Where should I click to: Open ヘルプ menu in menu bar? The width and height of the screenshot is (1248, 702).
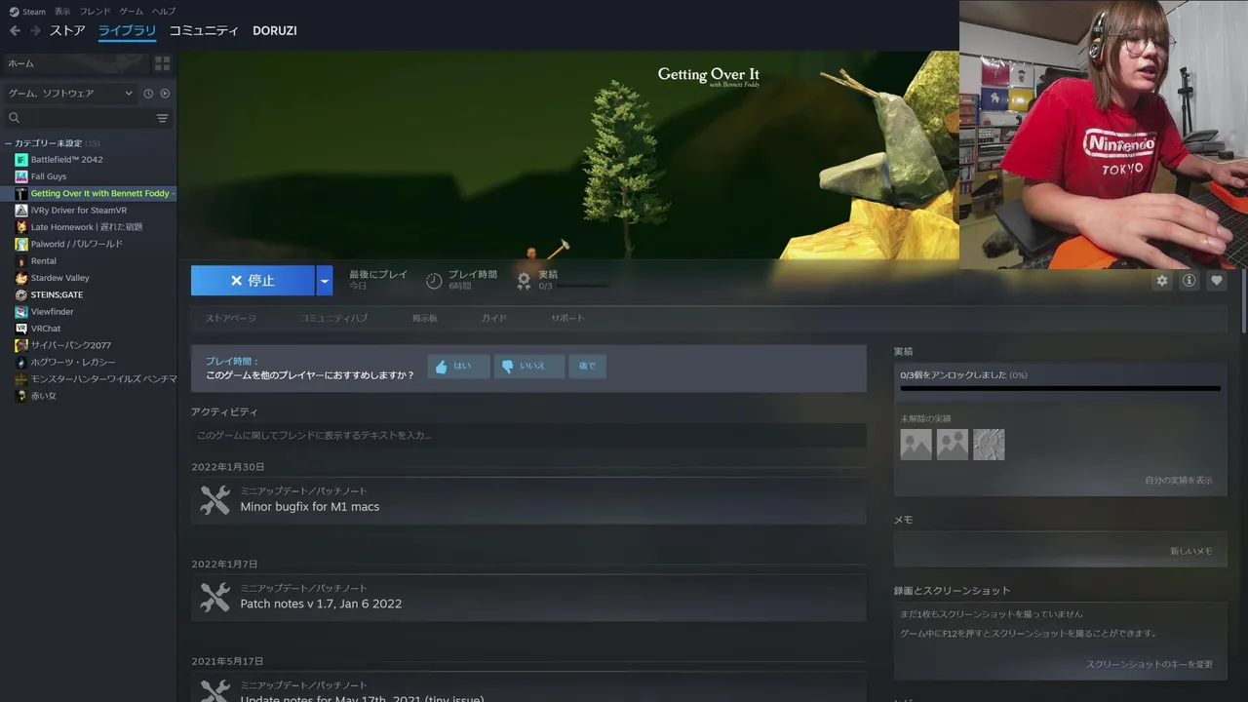click(x=163, y=12)
